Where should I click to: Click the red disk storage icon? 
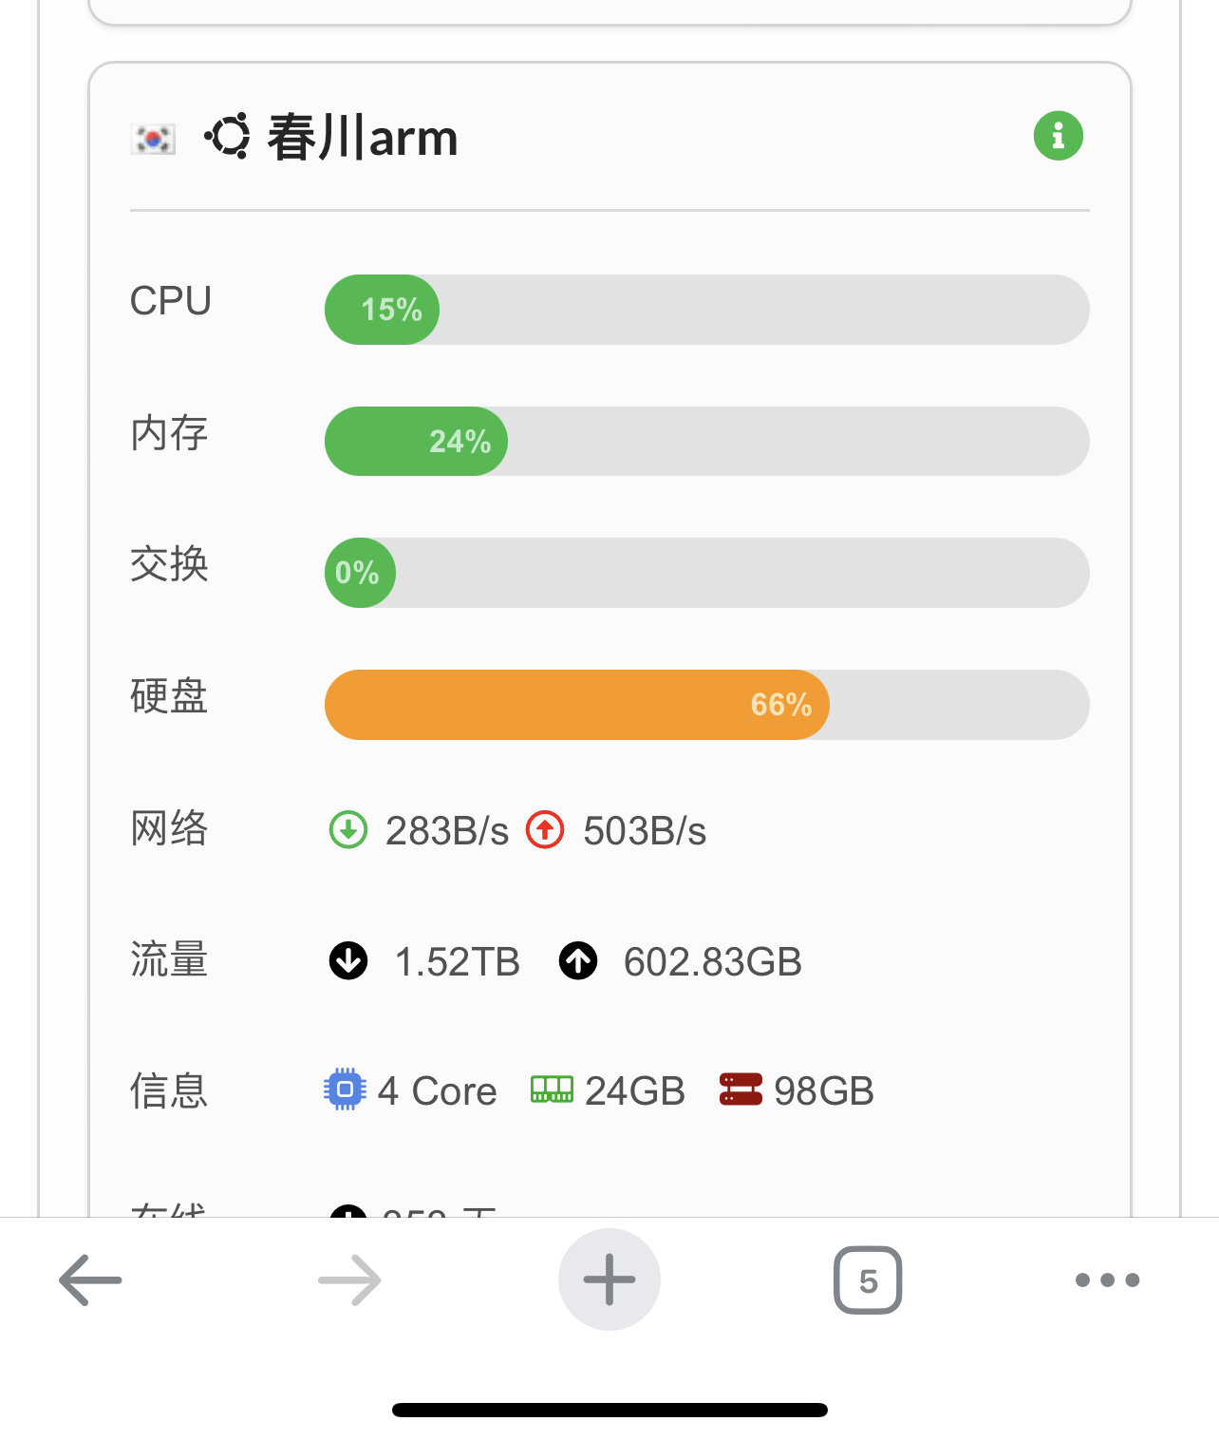click(x=741, y=1089)
